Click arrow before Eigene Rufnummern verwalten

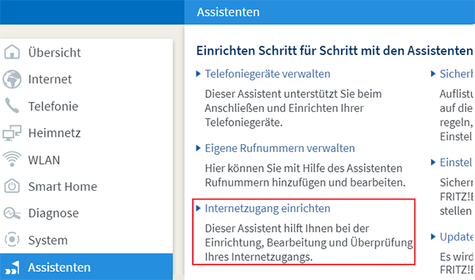click(199, 148)
